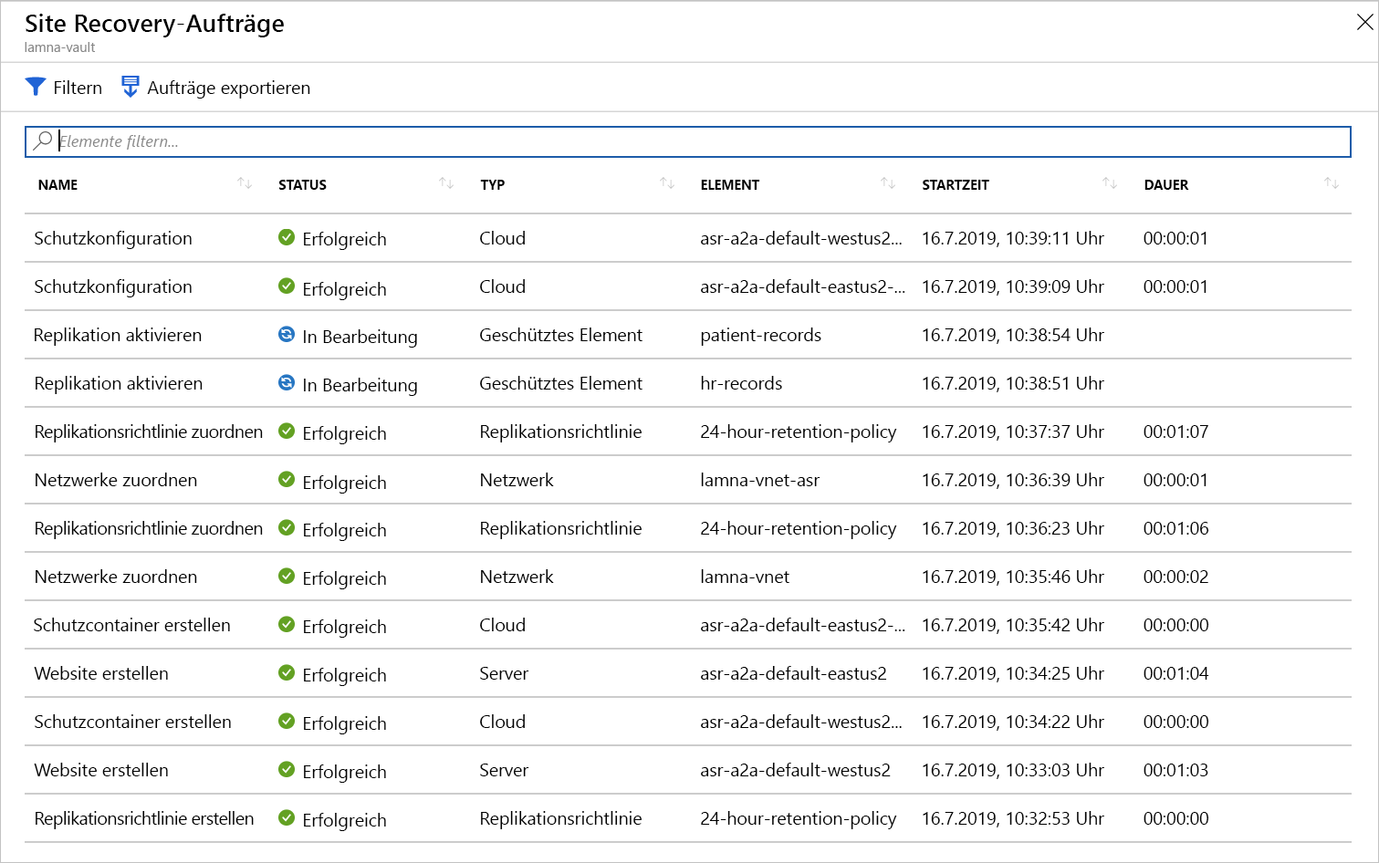The height and width of the screenshot is (863, 1379).
Task: Click the success icon for asr-a2a-default-westus2 Schutzkonfiguration
Action: click(x=287, y=237)
